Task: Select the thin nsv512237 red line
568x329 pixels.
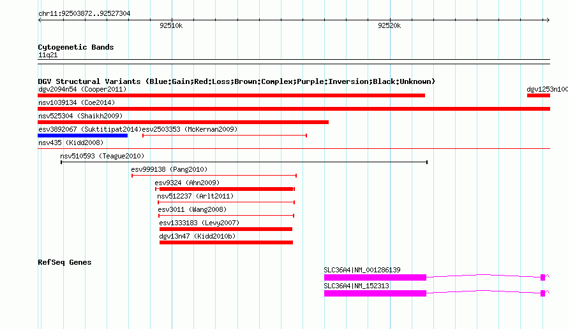Action: [227, 202]
